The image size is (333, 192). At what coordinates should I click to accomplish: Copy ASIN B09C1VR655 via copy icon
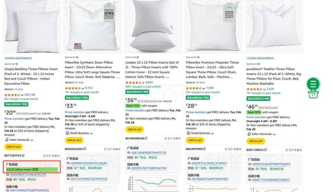coord(265,150)
